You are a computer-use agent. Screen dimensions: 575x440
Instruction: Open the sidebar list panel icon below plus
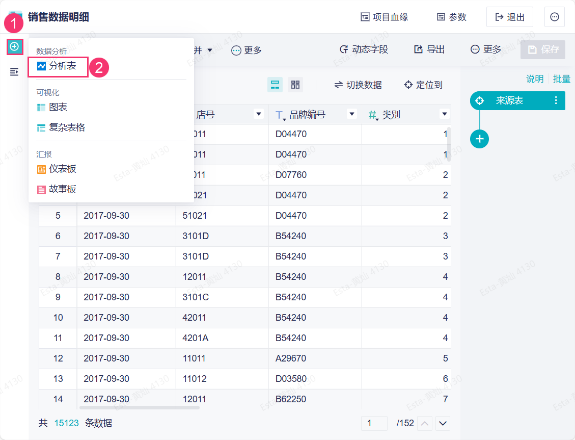(15, 72)
